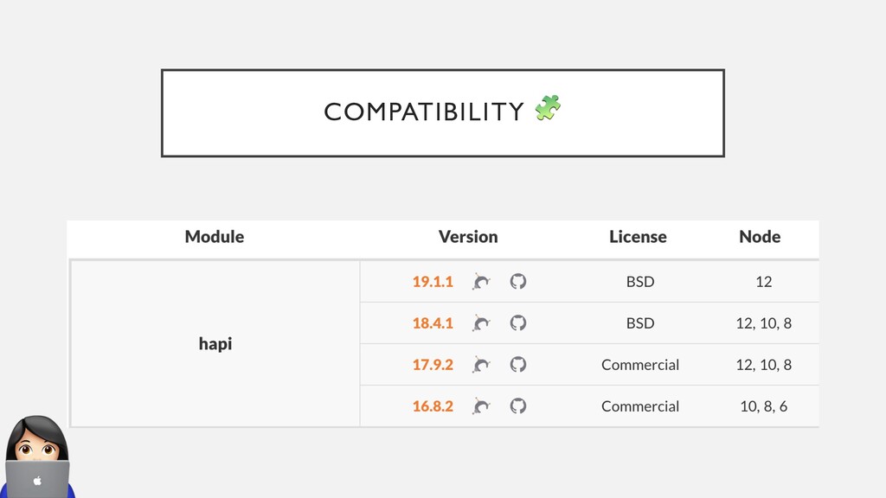886x498 pixels.
Task: Click the Module column header
Action: click(215, 237)
